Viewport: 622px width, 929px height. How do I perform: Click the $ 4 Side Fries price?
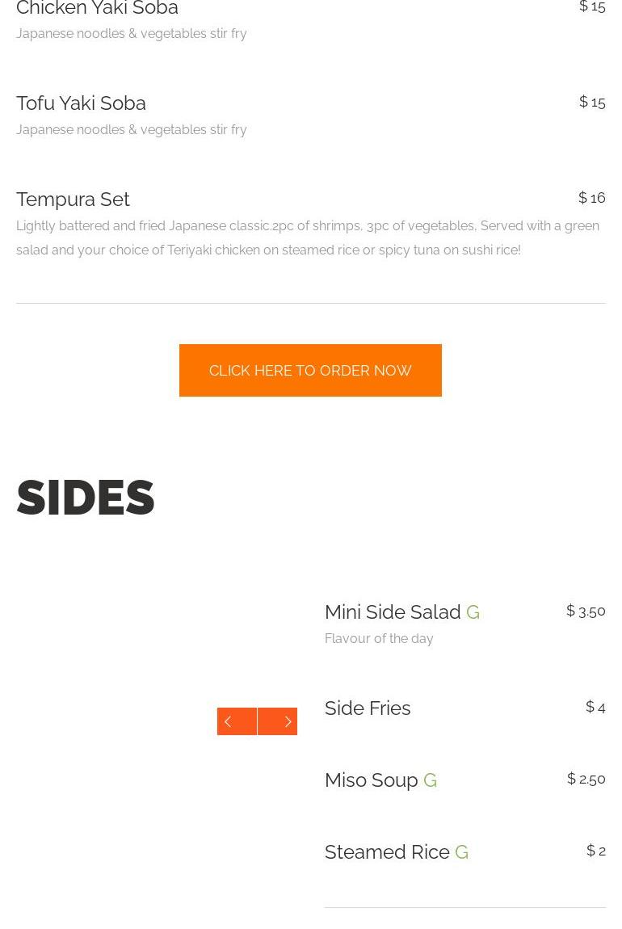(595, 708)
